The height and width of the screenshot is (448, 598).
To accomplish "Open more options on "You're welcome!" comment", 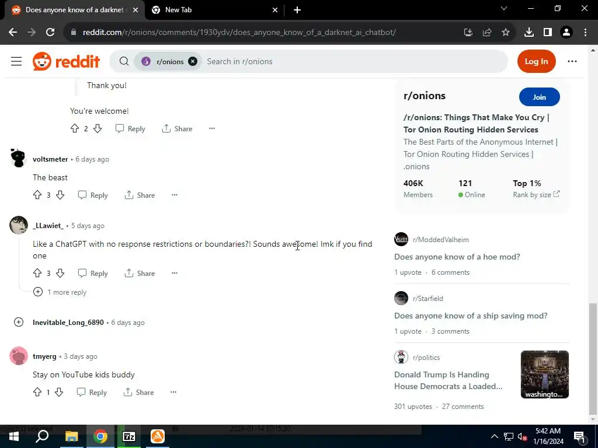I will [x=212, y=128].
